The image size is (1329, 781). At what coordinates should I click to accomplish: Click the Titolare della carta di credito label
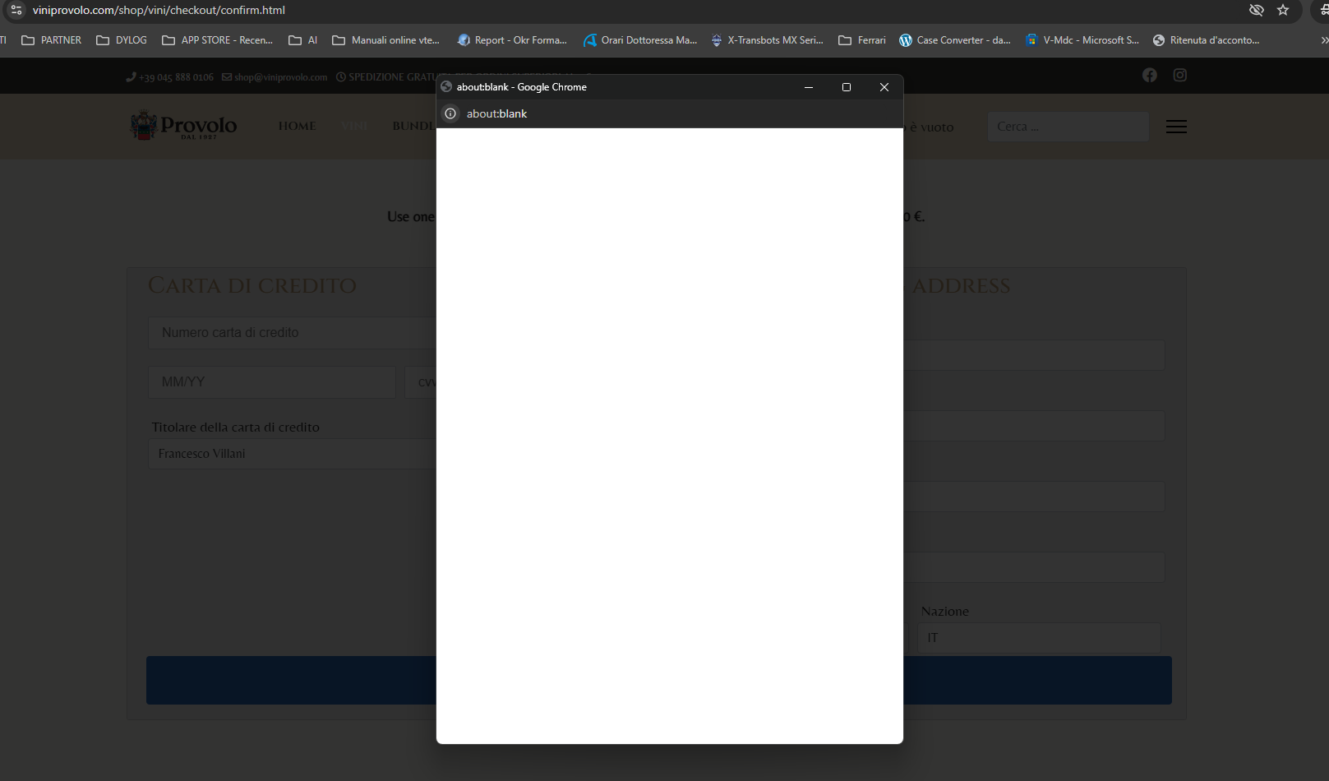[236, 427]
